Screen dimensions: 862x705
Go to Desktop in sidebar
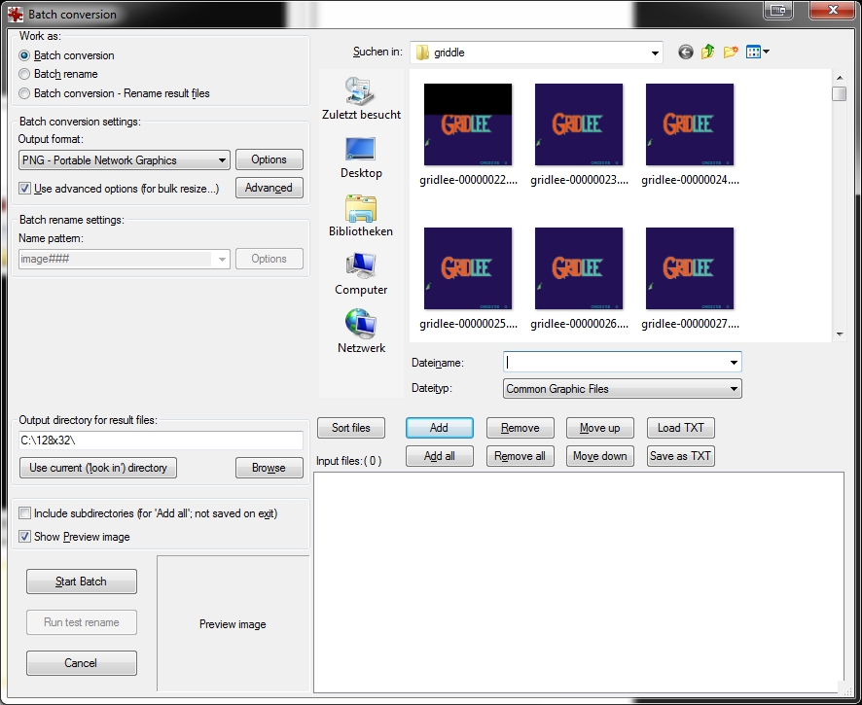click(361, 157)
